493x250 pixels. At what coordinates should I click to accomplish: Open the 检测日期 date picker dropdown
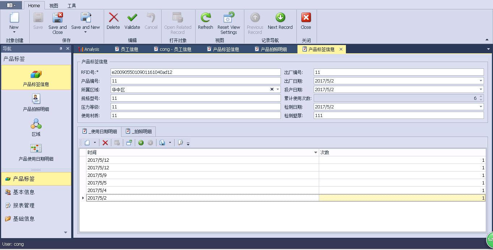(x=481, y=107)
